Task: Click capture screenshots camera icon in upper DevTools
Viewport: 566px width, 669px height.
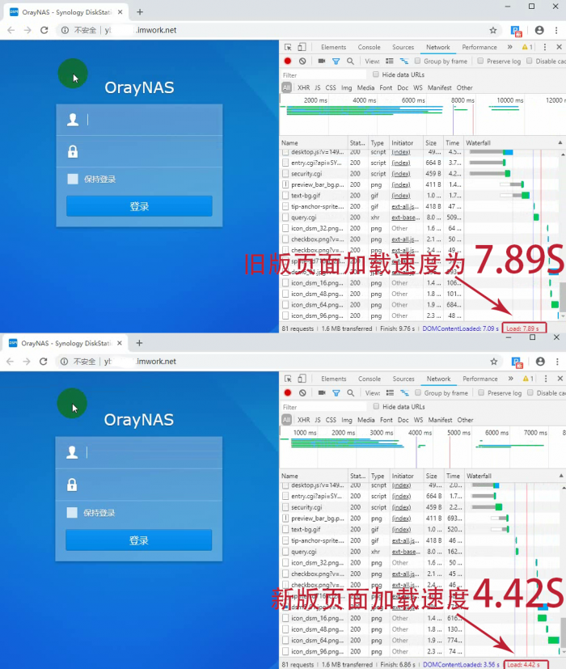Action: [x=322, y=61]
